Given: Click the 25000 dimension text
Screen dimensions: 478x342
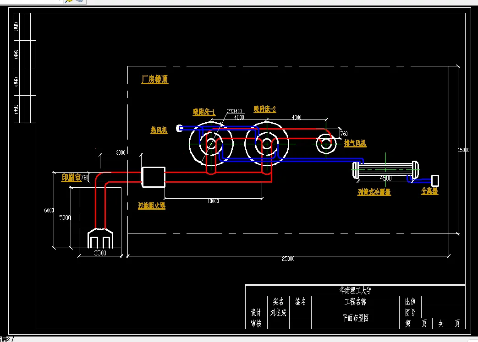Looking at the screenshot, I should coord(288,259).
